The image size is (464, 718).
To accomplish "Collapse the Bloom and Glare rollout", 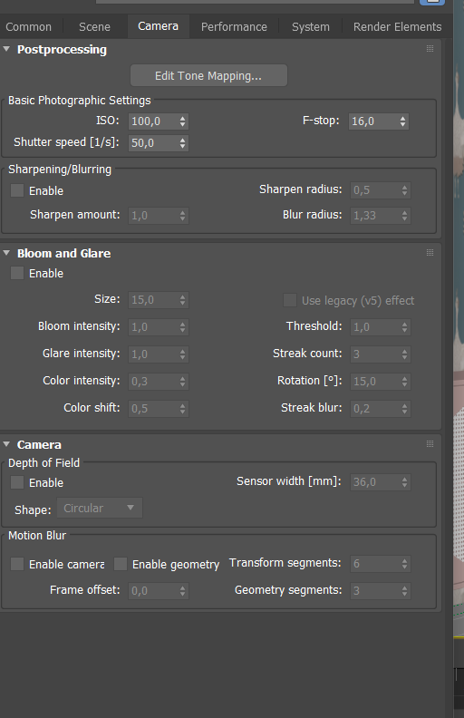I will pos(6,253).
